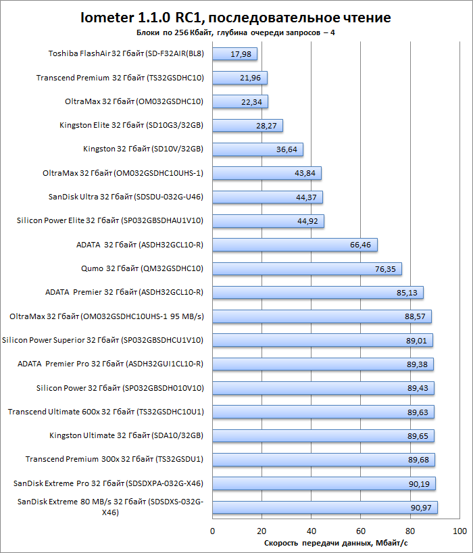Select the Qumo QM32GSDHC10 label
The image size is (473, 553).
pyautogui.click(x=142, y=268)
